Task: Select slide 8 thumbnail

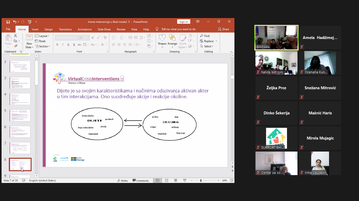Action: 20,164
